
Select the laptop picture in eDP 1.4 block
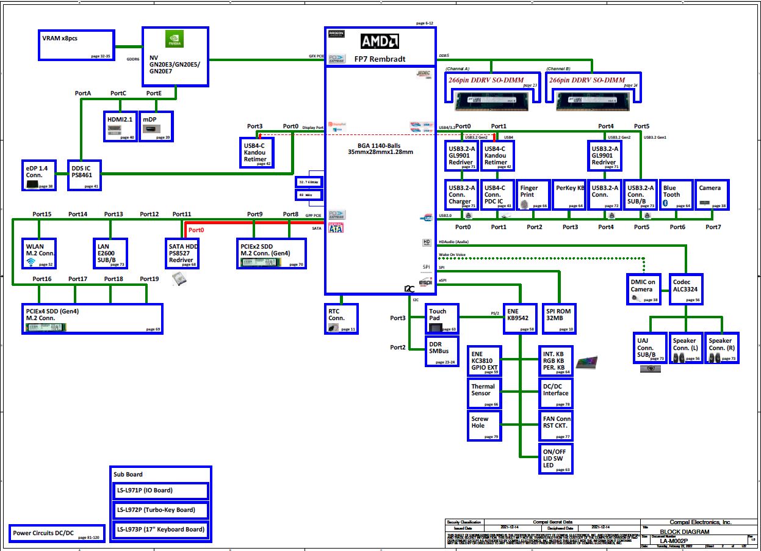point(32,184)
